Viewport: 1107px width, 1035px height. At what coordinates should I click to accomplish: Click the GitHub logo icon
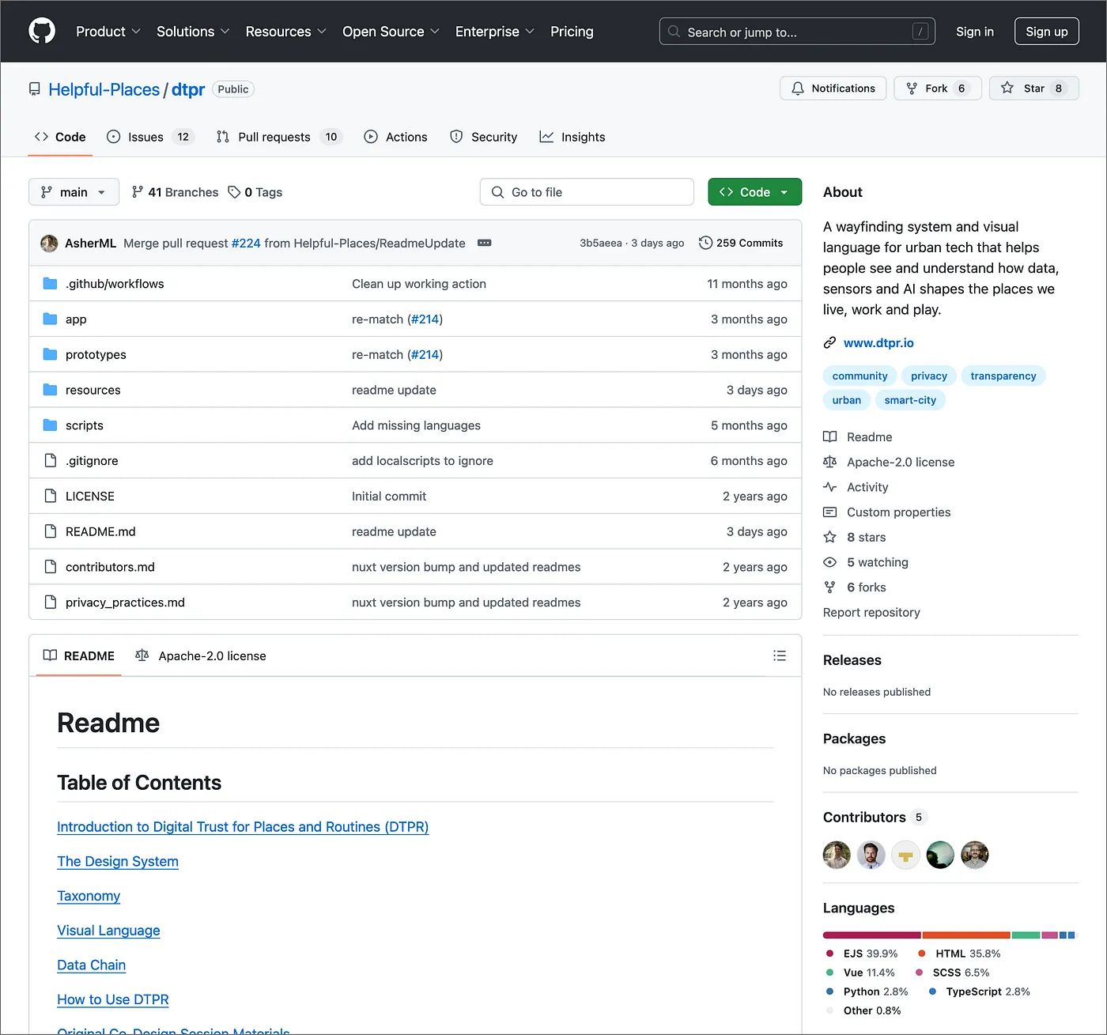(42, 32)
